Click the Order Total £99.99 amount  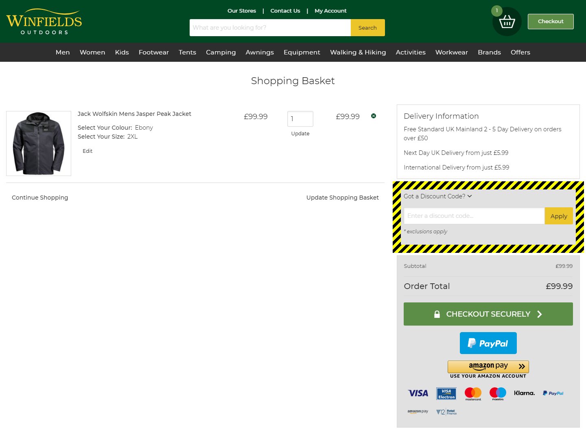tap(559, 286)
